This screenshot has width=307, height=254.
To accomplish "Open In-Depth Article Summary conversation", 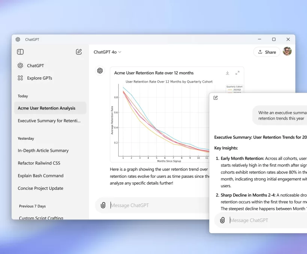I will point(43,151).
